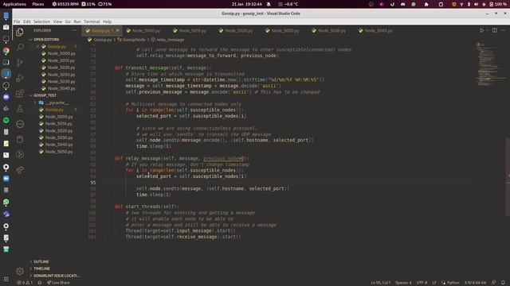Open the run button dropdown arrow
The image size is (510, 286).
(487, 30)
